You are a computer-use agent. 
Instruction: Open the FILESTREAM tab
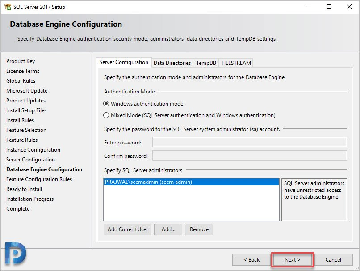click(236, 63)
